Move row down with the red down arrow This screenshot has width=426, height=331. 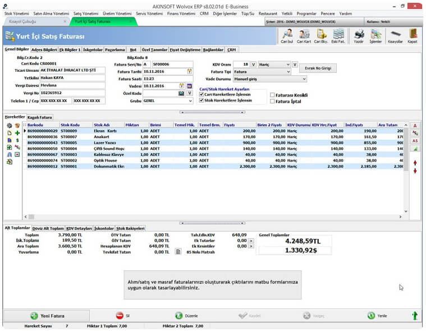tap(415, 171)
